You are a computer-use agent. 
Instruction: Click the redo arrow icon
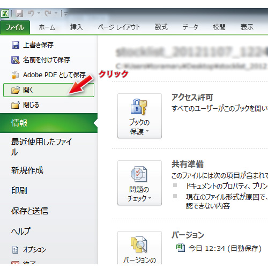[48, 13]
